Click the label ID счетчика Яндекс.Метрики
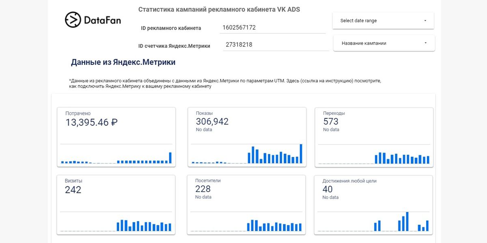487x243 pixels. (174, 46)
